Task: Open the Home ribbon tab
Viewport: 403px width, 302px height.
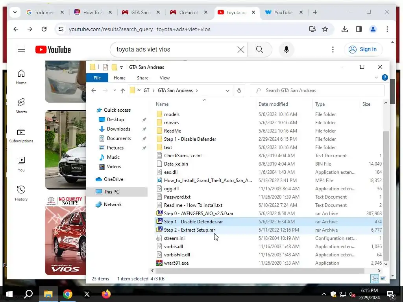Action: [120, 78]
